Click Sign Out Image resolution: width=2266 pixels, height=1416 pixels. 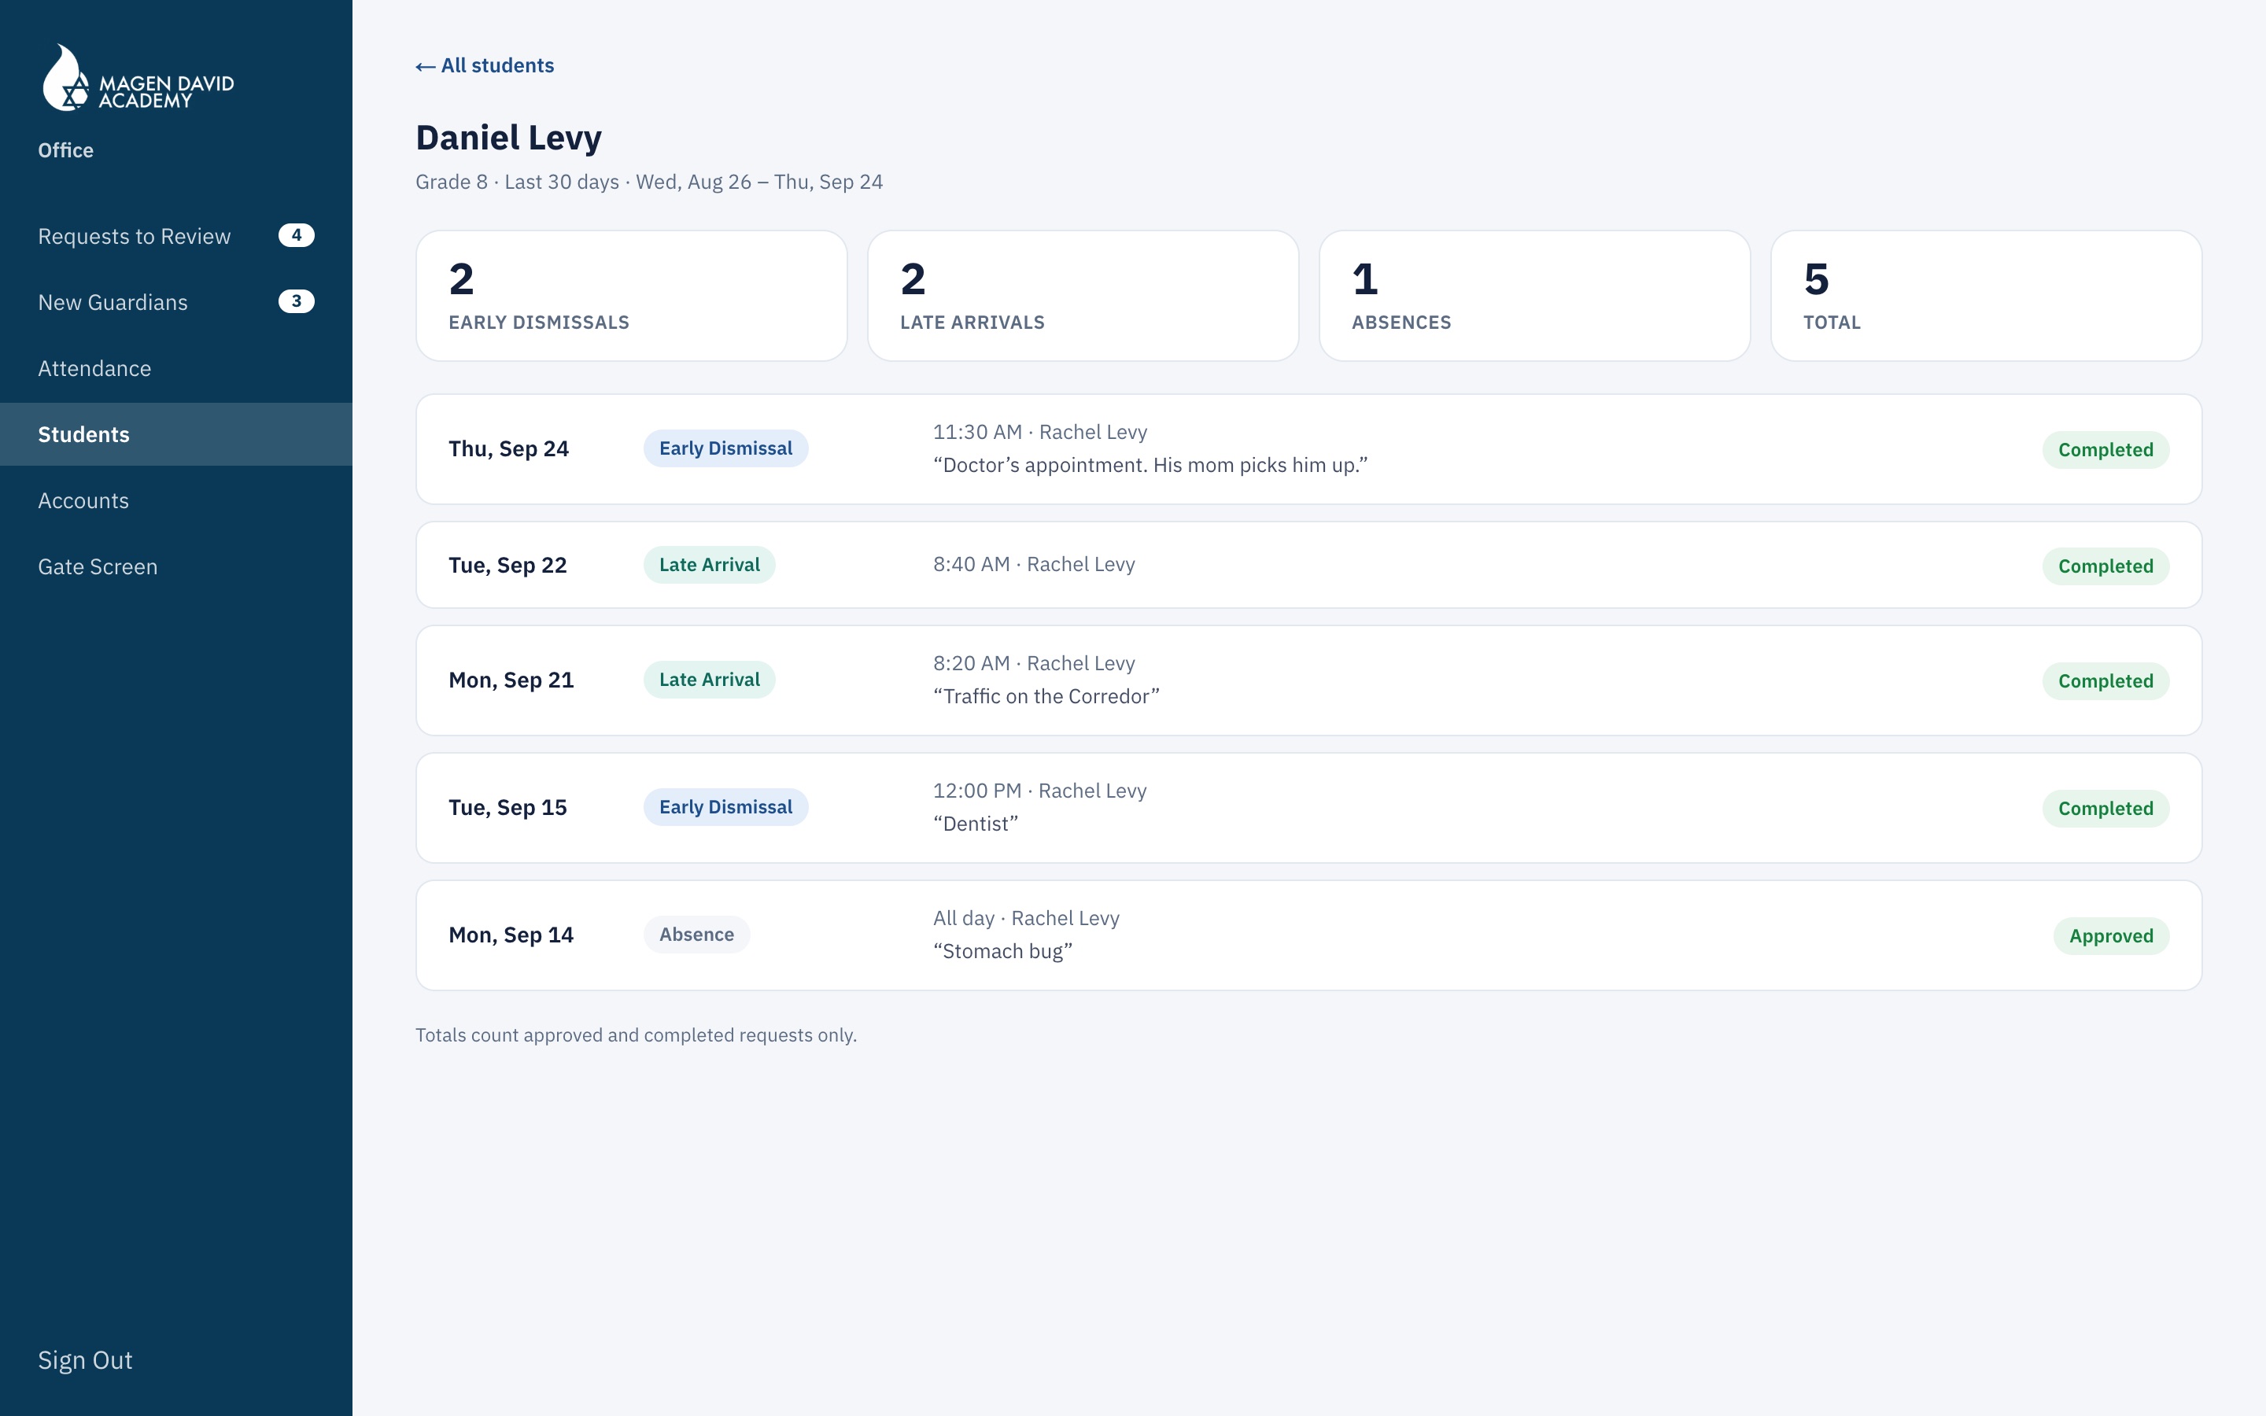pyautogui.click(x=85, y=1360)
